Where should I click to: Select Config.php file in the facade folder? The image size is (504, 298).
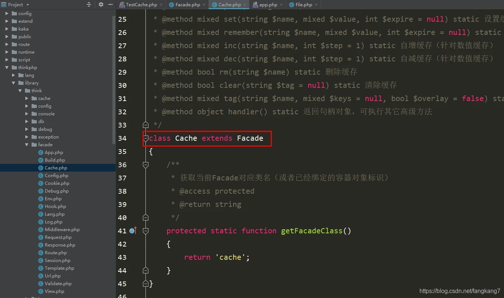tap(56, 176)
